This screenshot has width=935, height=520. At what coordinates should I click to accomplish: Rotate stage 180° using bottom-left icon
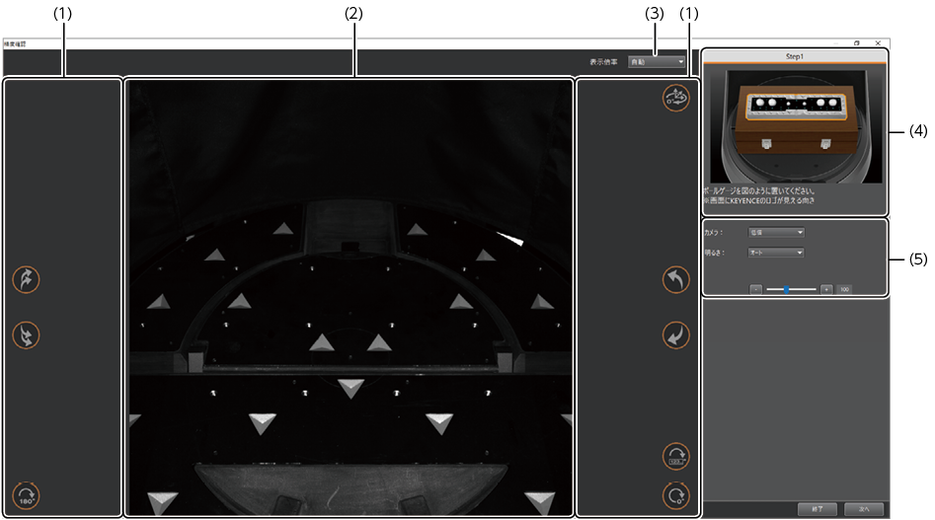(27, 494)
